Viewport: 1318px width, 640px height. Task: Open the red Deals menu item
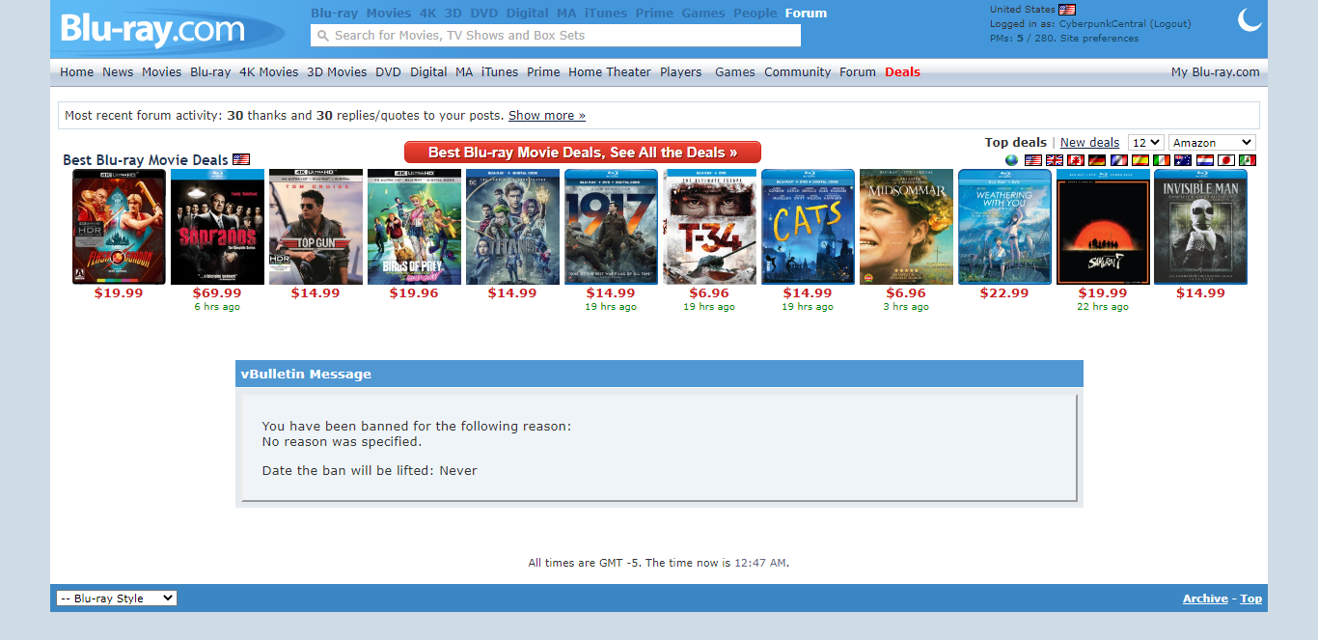[x=903, y=72]
